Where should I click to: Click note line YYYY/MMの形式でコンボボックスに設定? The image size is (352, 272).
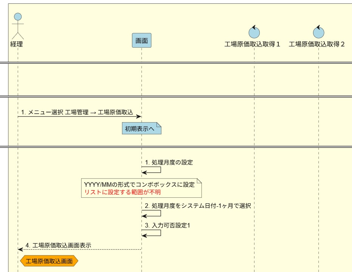coord(139,184)
